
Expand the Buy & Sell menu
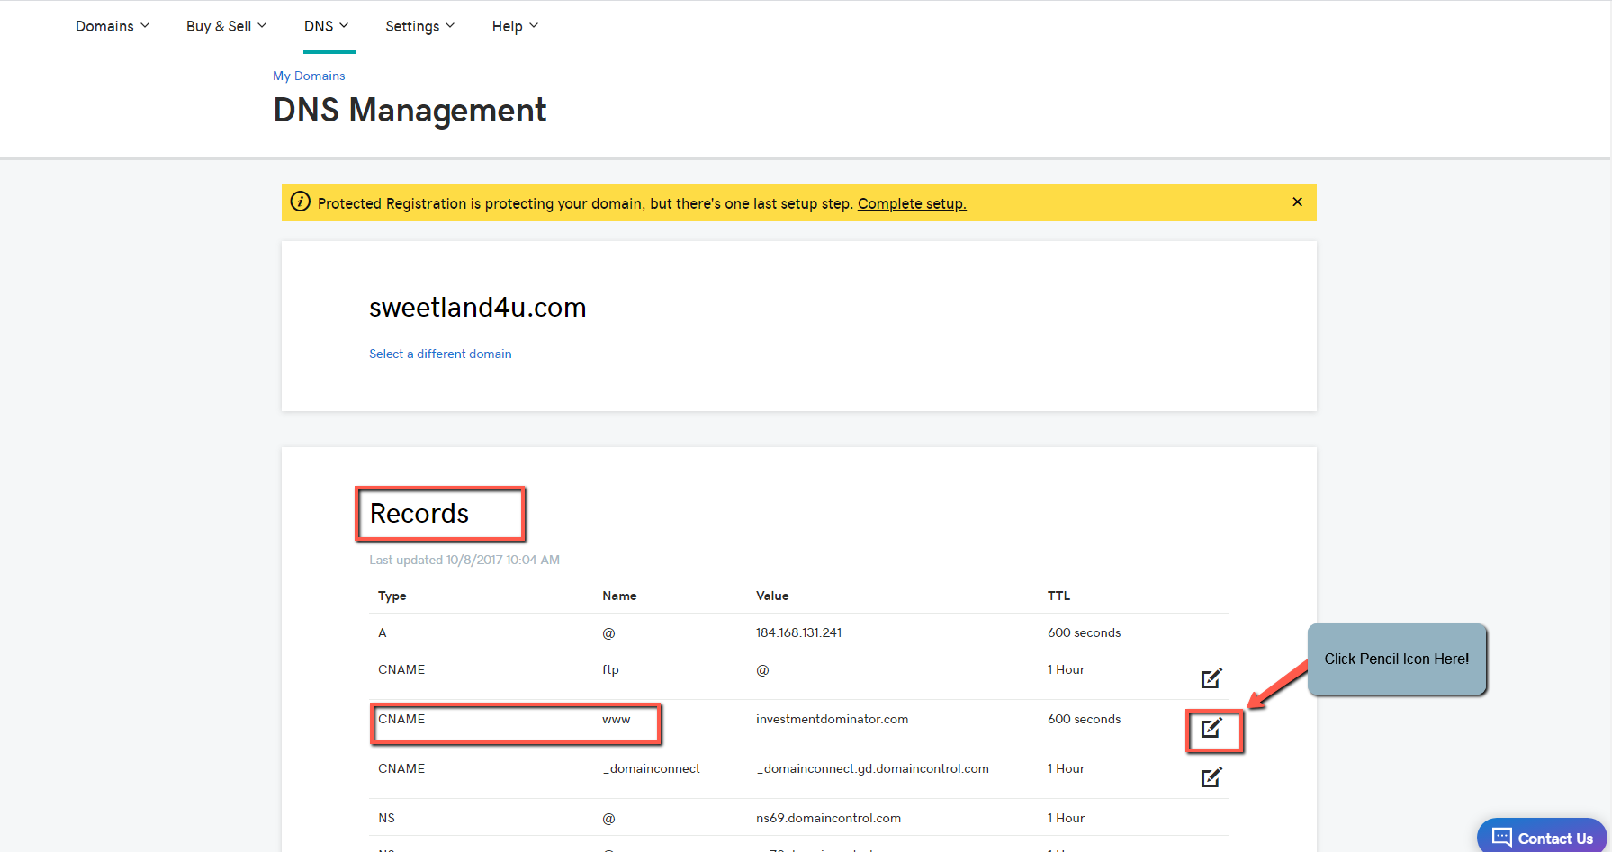click(x=226, y=26)
